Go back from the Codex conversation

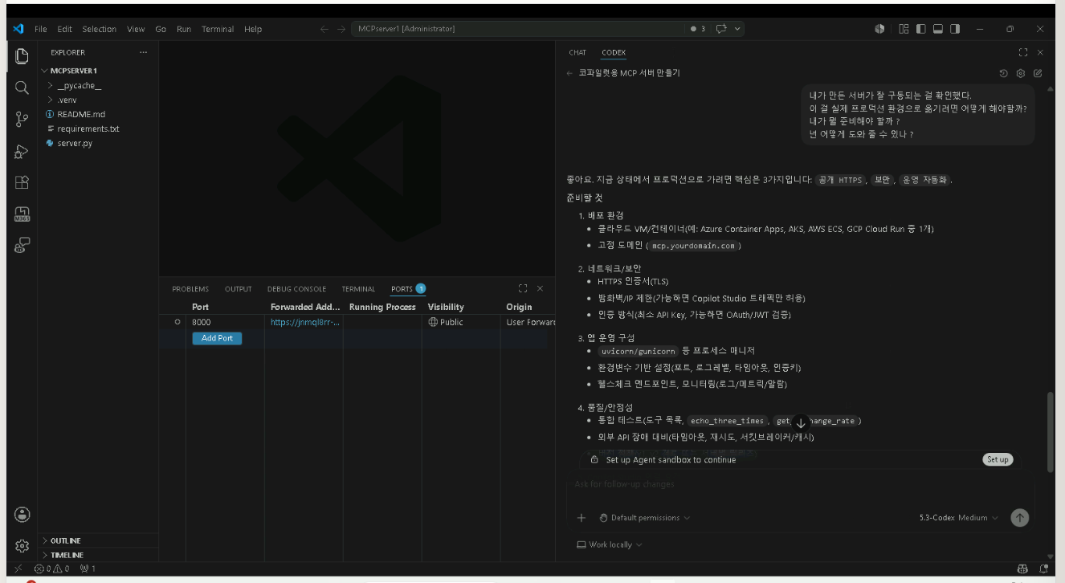569,73
